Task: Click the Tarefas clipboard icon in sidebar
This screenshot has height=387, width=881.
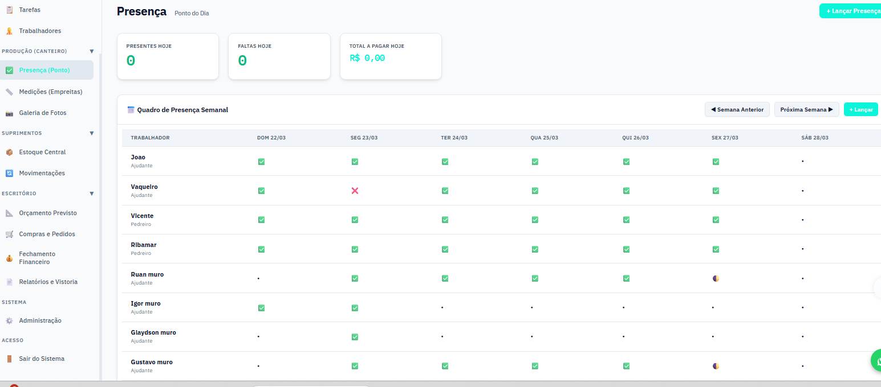Action: pos(9,10)
